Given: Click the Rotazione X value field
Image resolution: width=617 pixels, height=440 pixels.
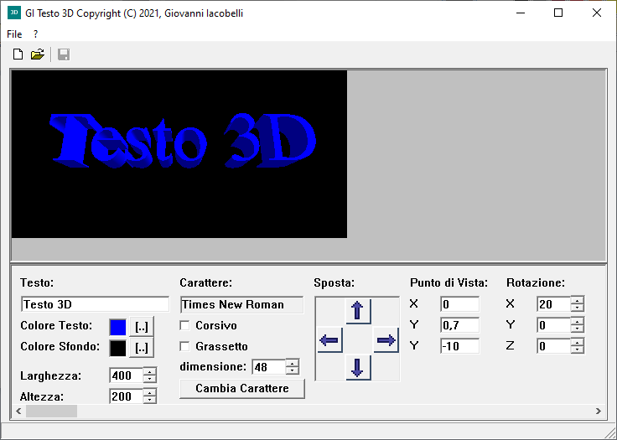Looking at the screenshot, I should pyautogui.click(x=553, y=304).
